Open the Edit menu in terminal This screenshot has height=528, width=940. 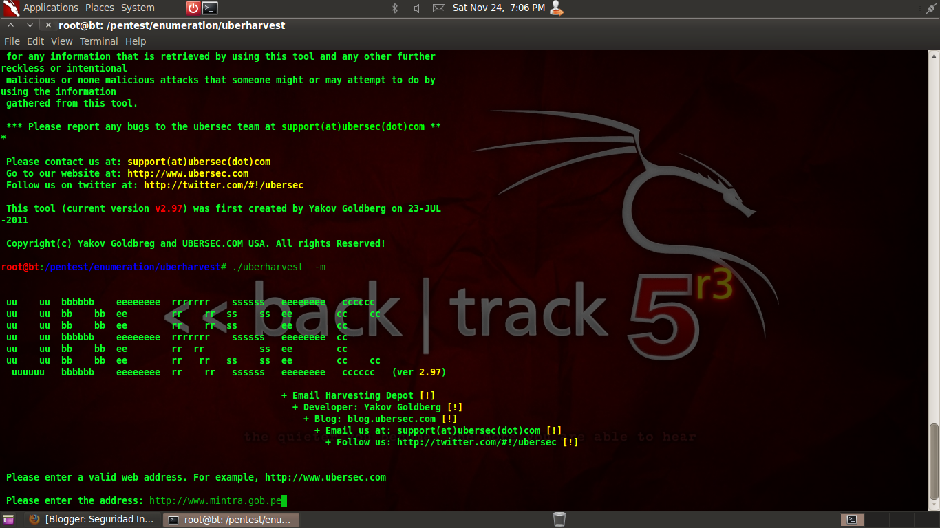point(35,41)
